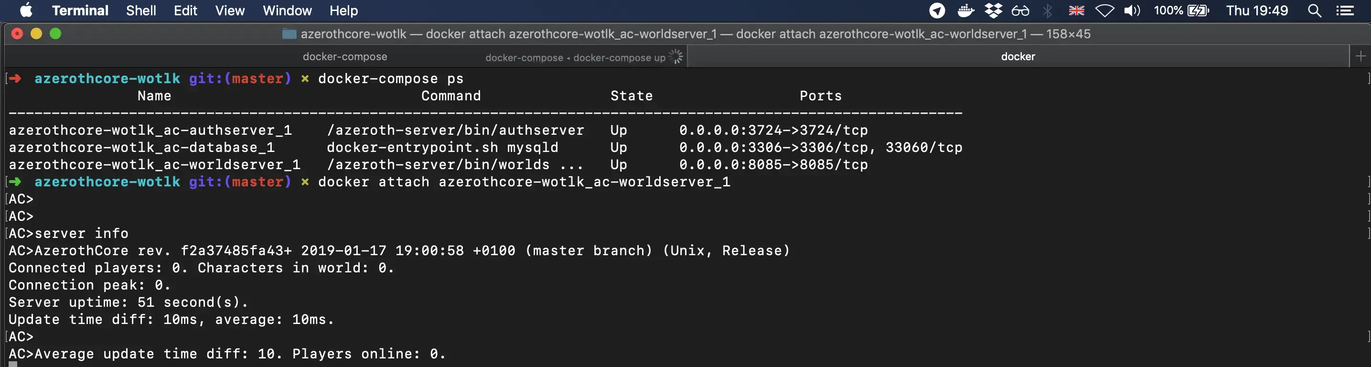The image size is (1371, 367).
Task: Click the 100% battery indicator
Action: pyautogui.click(x=1181, y=11)
